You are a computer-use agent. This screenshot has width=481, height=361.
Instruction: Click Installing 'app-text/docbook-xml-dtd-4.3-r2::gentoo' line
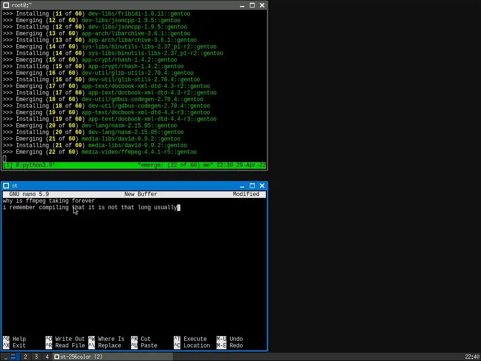point(109,93)
